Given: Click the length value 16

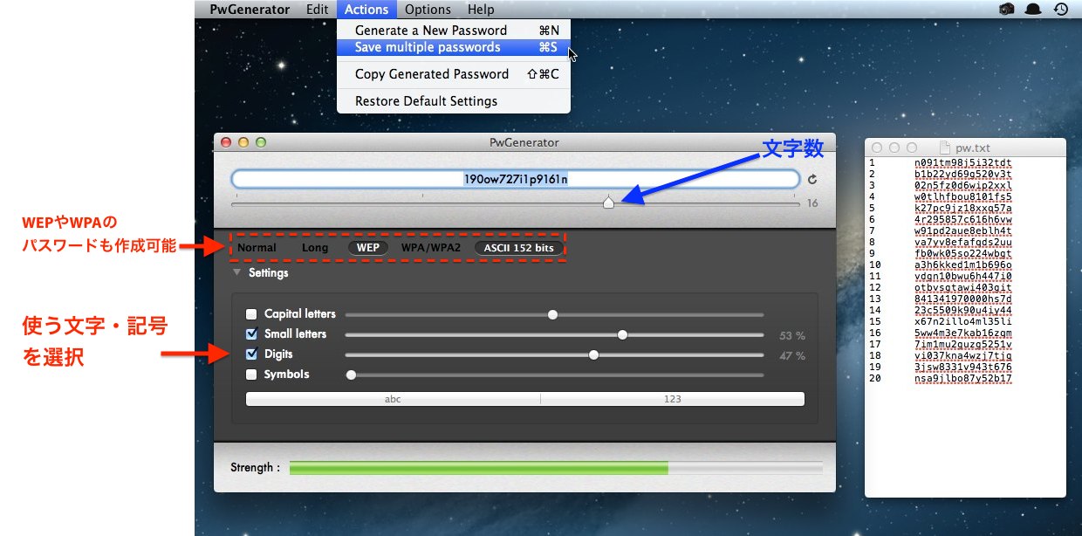Looking at the screenshot, I should (x=812, y=203).
